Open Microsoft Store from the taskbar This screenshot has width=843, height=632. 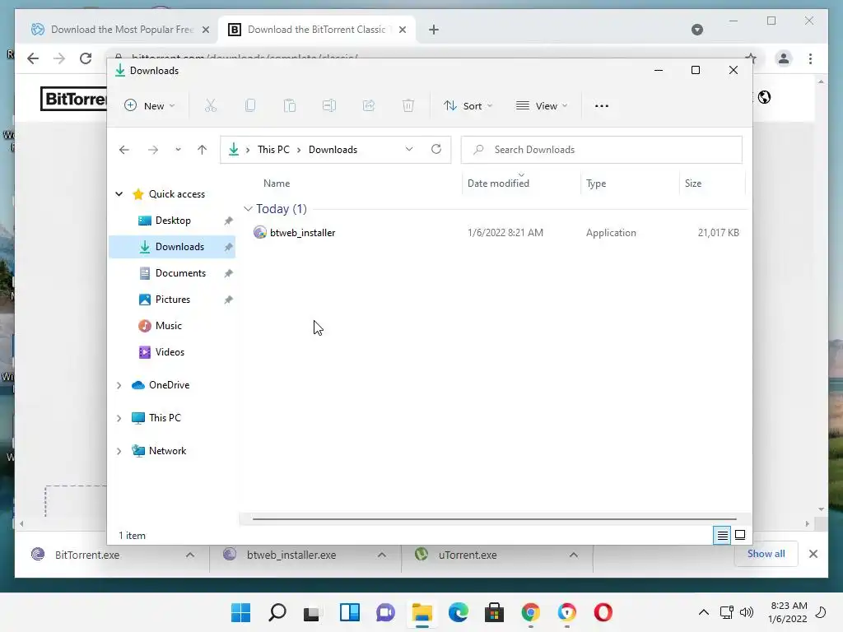494,612
